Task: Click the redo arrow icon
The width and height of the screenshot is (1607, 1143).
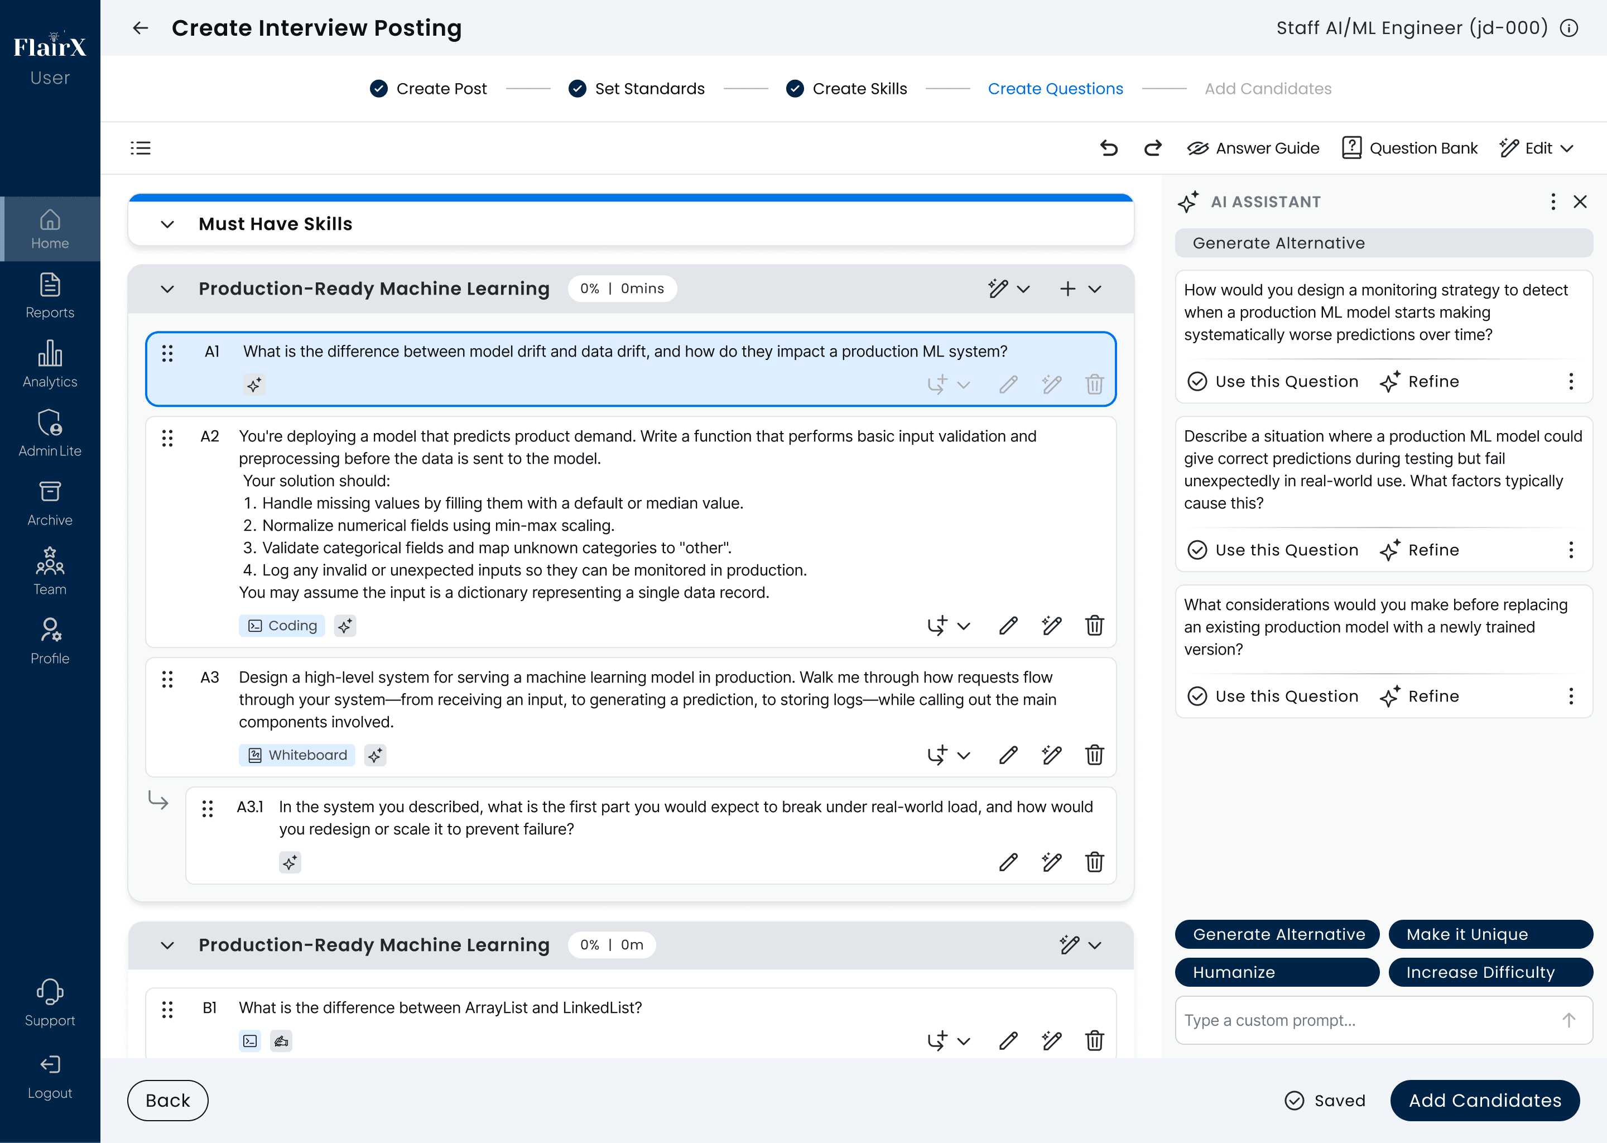Action: coord(1152,148)
